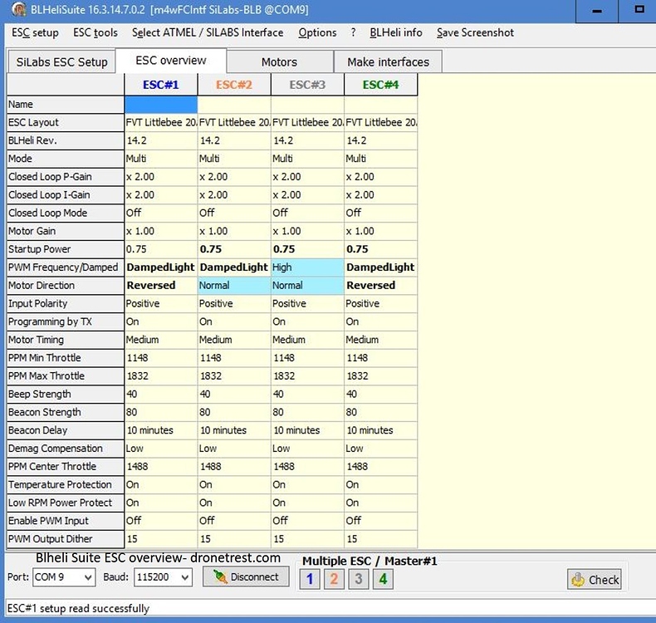Toggle ESC 2 selector button
Screen dimensions: 656x623
click(x=334, y=578)
